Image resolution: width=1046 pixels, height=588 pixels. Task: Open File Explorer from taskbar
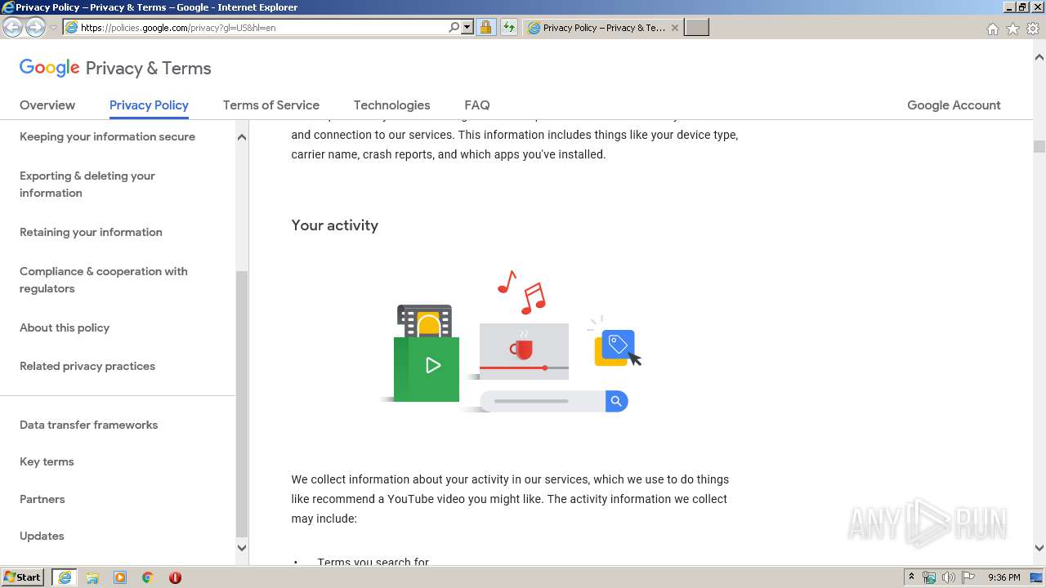pyautogui.click(x=92, y=577)
